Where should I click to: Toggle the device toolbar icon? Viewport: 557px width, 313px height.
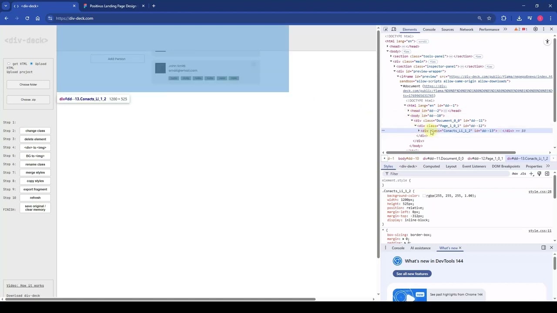[x=394, y=30]
